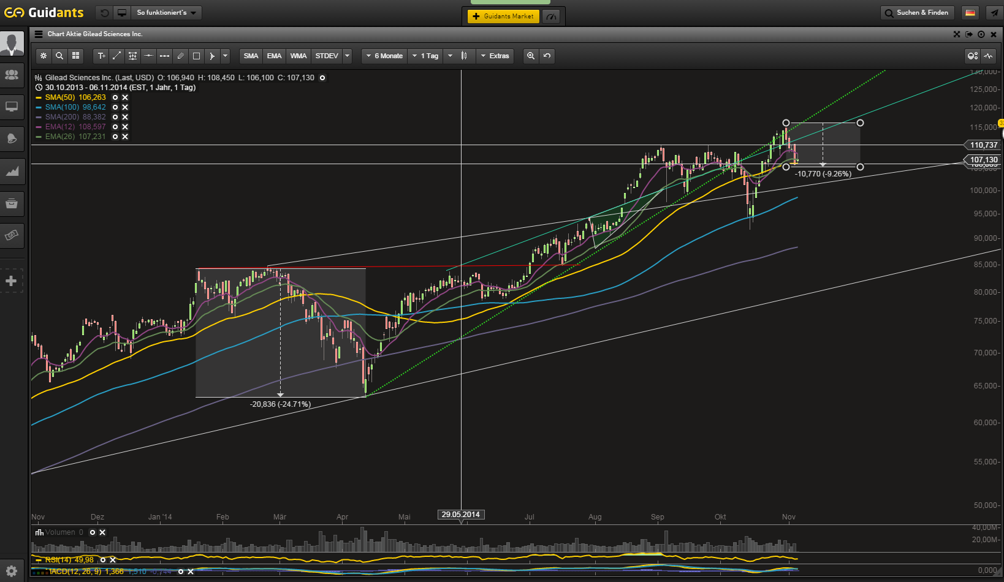Image resolution: width=1004 pixels, height=582 pixels.
Task: Open the 1 Tag interval dropdown
Action: pyautogui.click(x=425, y=56)
